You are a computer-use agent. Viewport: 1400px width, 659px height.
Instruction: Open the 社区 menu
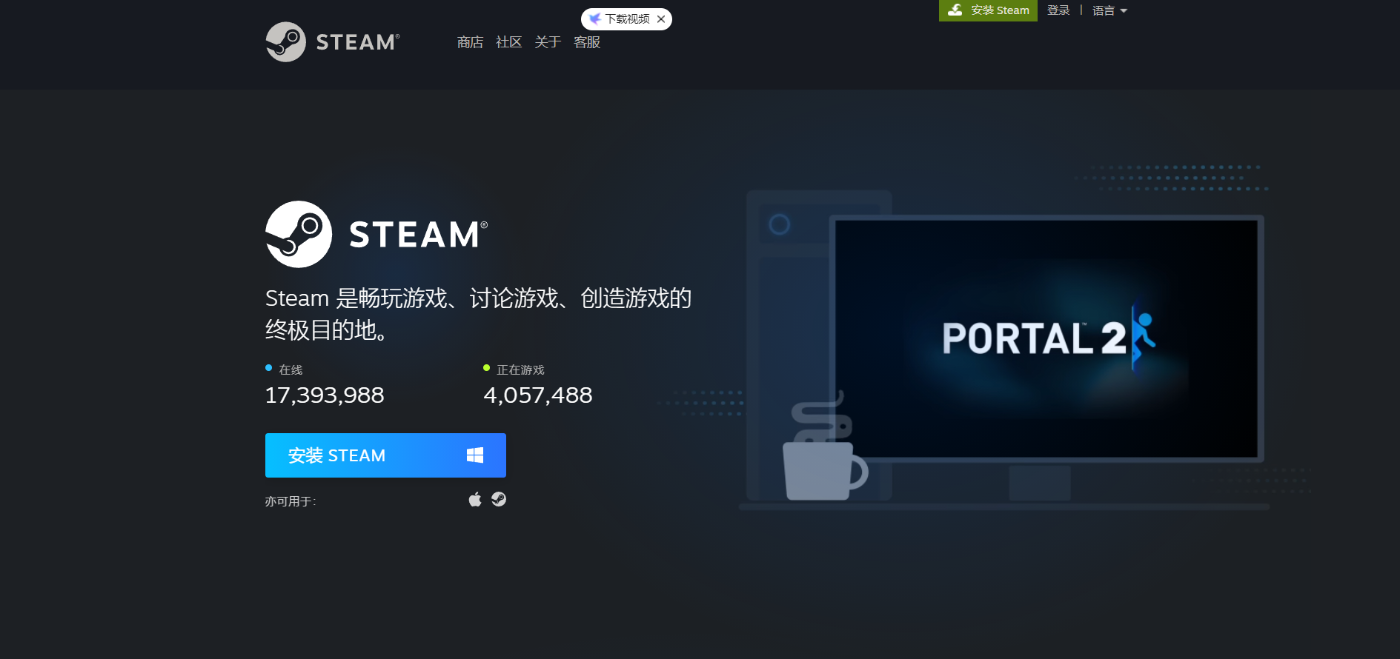coord(508,42)
